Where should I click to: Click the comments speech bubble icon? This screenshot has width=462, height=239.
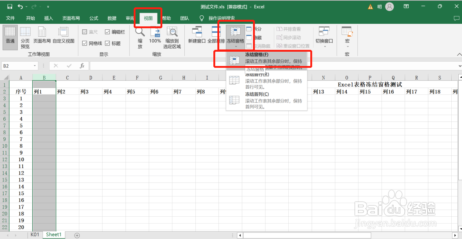tap(456, 18)
